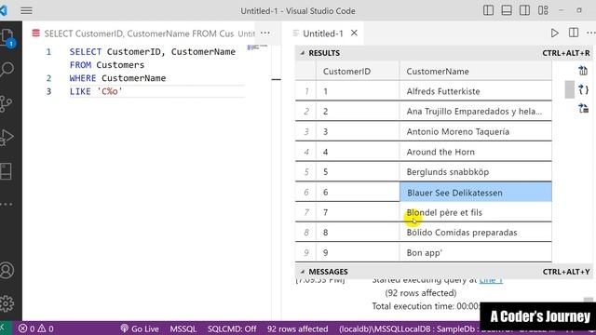Toggle primary side bar layout icon
This screenshot has width=596, height=335.
click(488, 10)
